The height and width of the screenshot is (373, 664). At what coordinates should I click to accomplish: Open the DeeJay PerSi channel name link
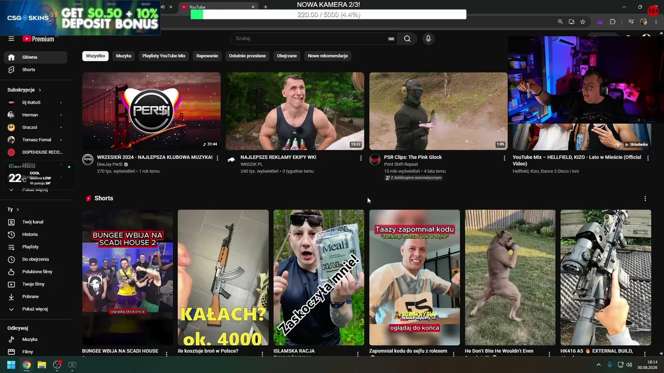tap(109, 164)
